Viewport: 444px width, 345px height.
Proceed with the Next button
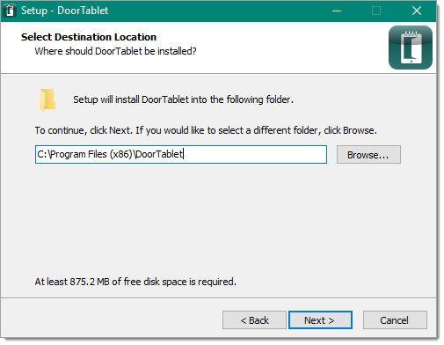click(x=320, y=320)
